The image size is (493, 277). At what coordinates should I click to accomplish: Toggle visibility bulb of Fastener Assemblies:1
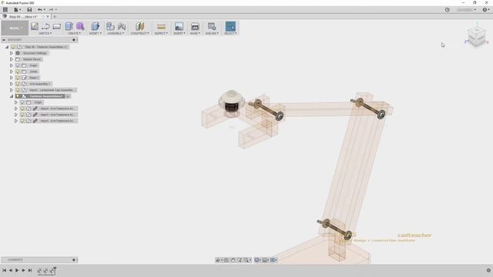[18, 96]
